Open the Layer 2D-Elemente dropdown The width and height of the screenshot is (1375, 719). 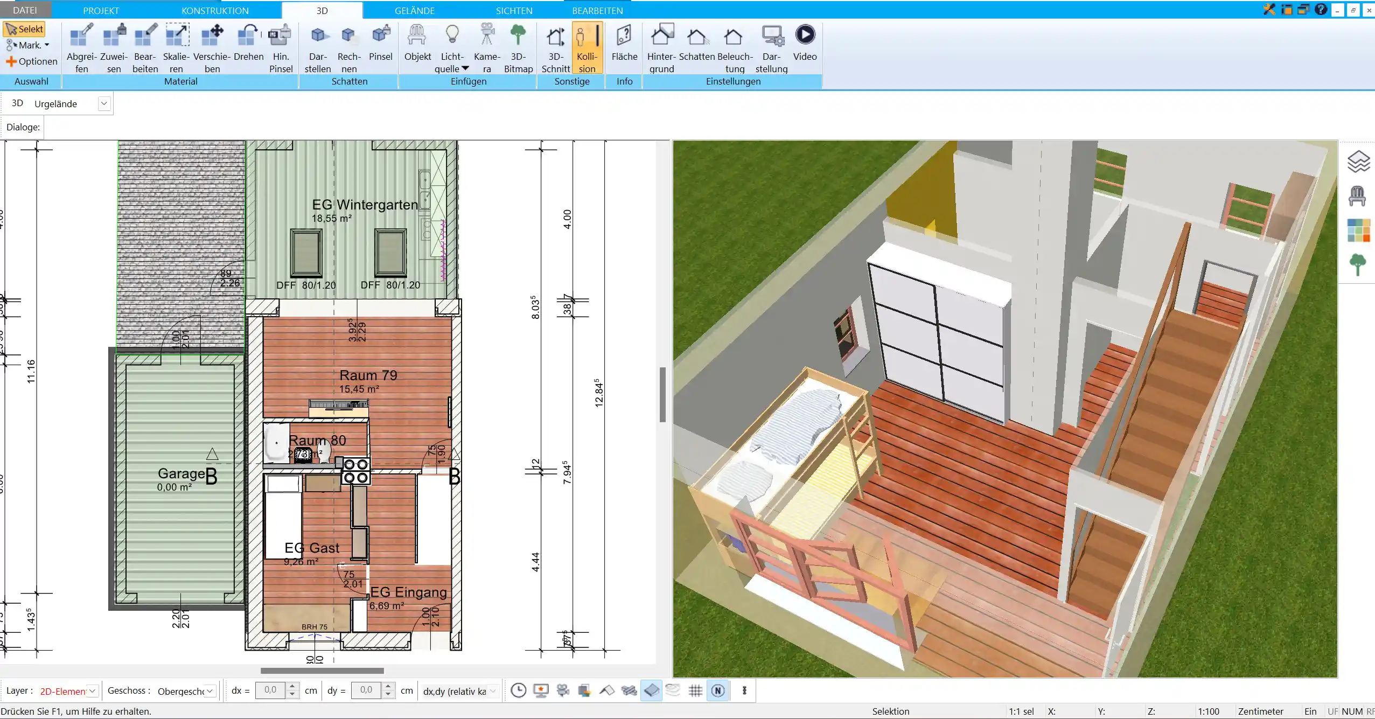(x=93, y=690)
